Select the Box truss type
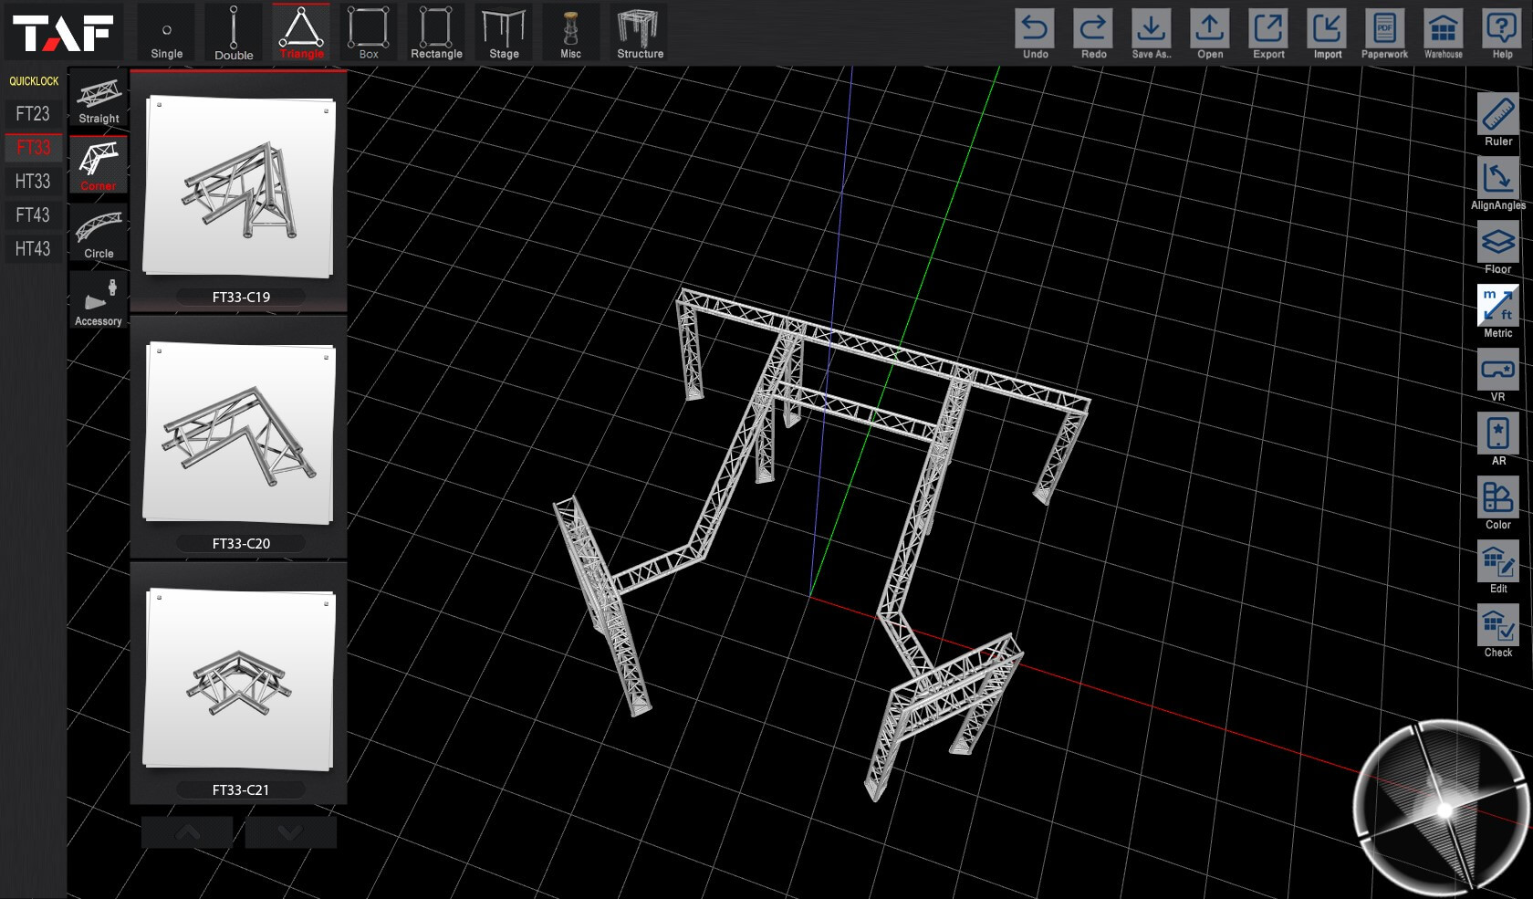 tap(369, 33)
